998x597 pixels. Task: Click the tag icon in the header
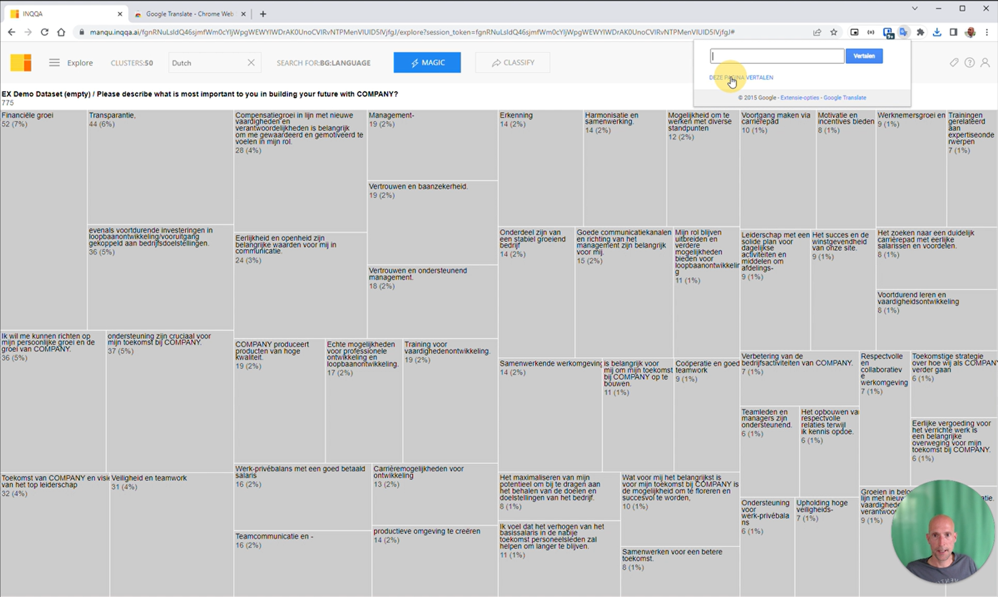coord(954,62)
